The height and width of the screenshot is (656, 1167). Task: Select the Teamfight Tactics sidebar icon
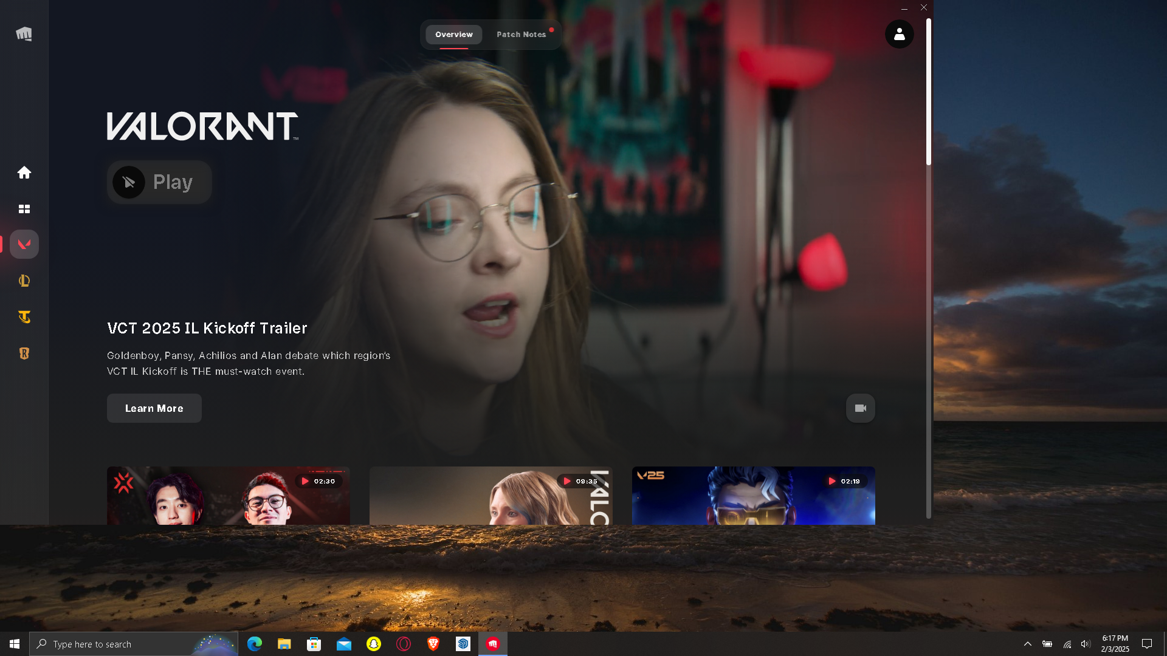[24, 317]
